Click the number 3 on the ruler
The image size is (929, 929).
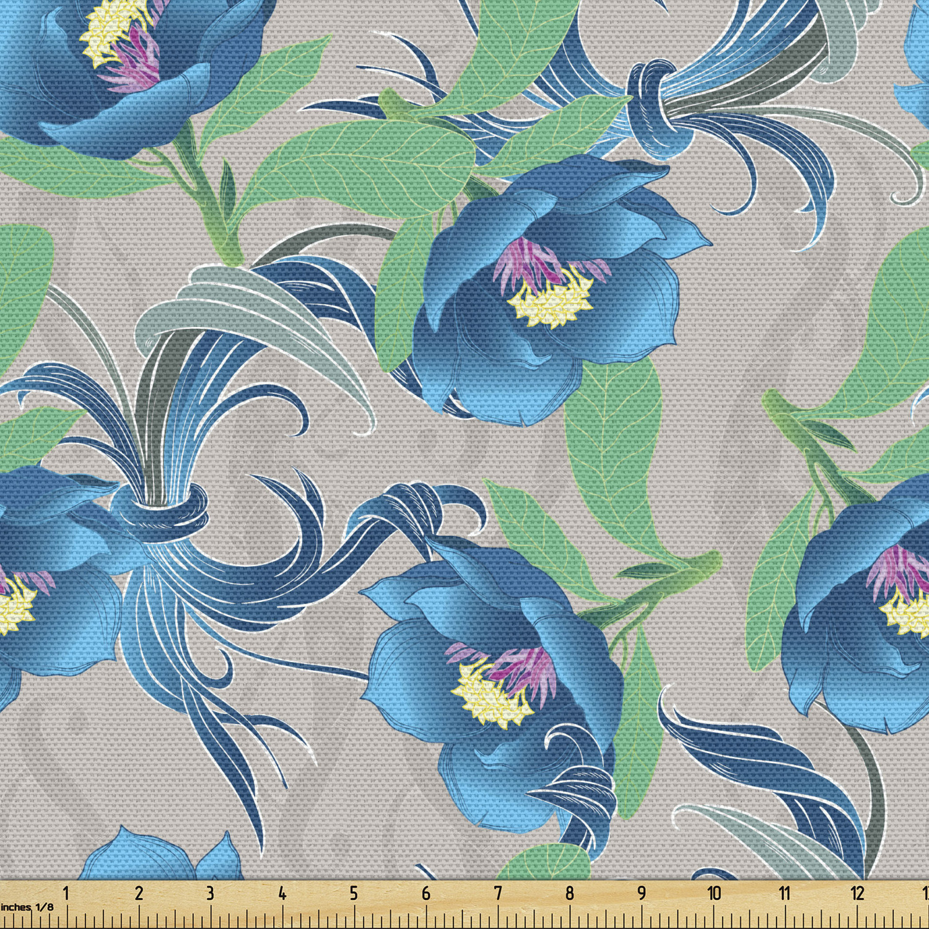click(x=210, y=893)
